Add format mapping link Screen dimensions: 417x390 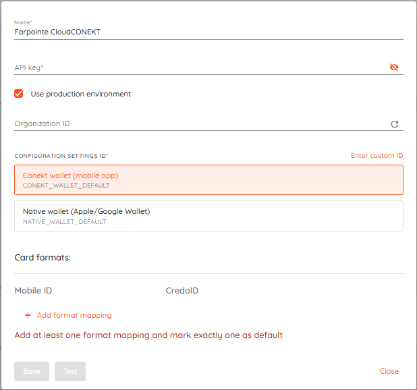point(74,315)
